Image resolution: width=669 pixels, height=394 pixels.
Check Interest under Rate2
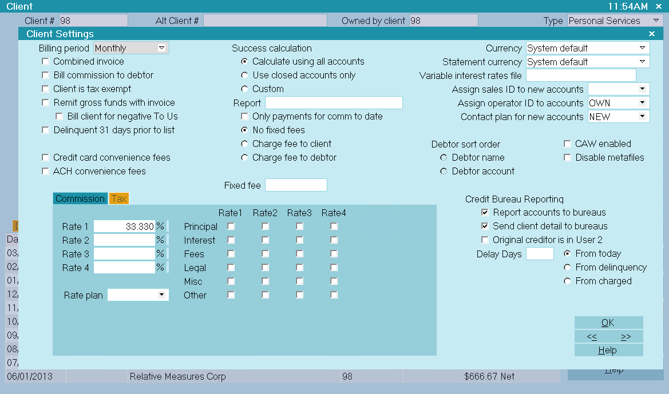click(266, 240)
